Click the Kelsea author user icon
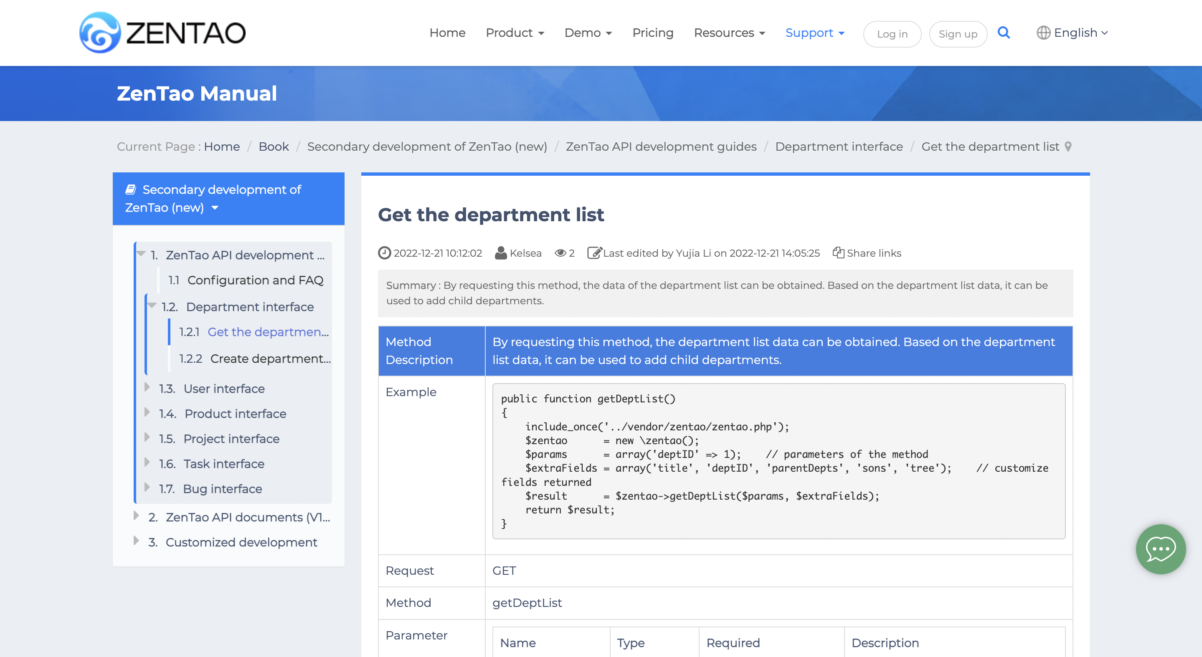 pyautogui.click(x=501, y=253)
